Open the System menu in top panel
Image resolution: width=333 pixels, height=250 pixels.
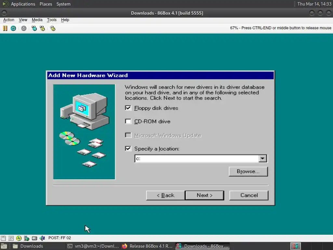(63, 4)
